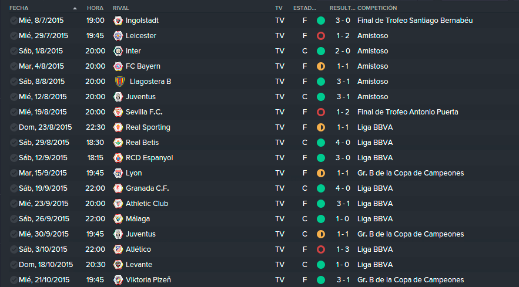This screenshot has height=287, width=519.
Task: Click the orange draw indicator for FC Bayern
Action: click(x=321, y=66)
